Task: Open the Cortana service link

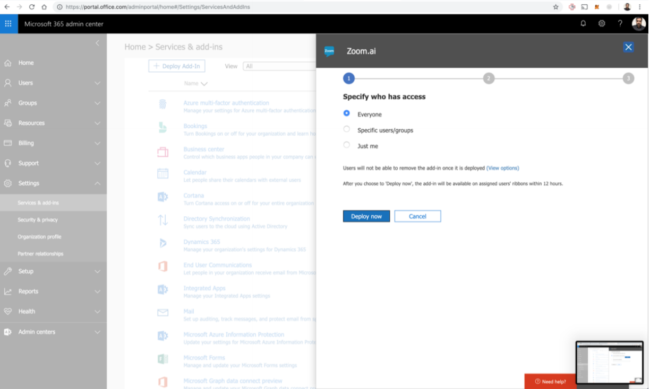Action: (x=194, y=196)
